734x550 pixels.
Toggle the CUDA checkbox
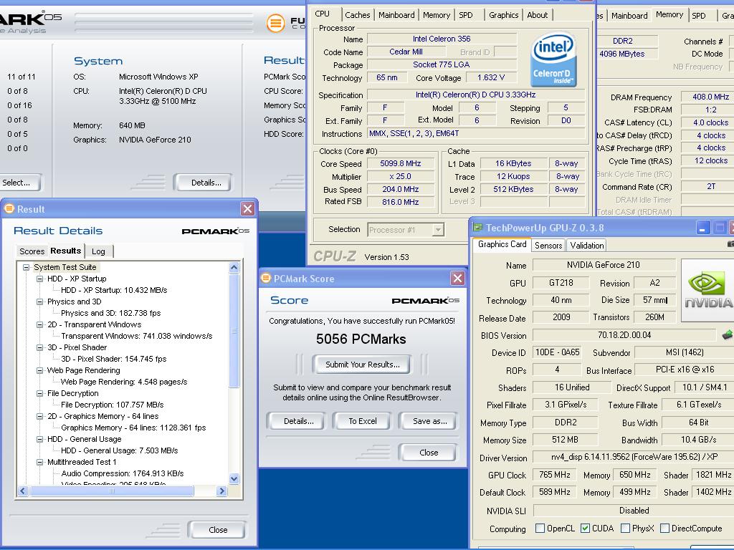[x=585, y=528]
